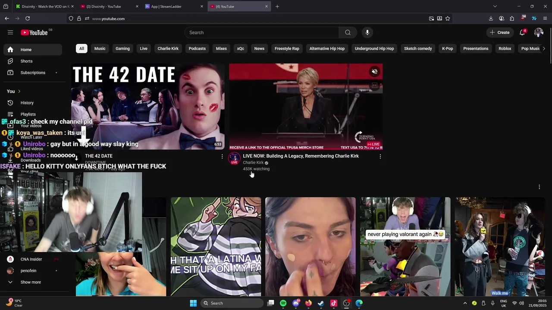552x310 pixels.
Task: Open the Shorts shelf three-dot menu
Action: click(x=539, y=187)
